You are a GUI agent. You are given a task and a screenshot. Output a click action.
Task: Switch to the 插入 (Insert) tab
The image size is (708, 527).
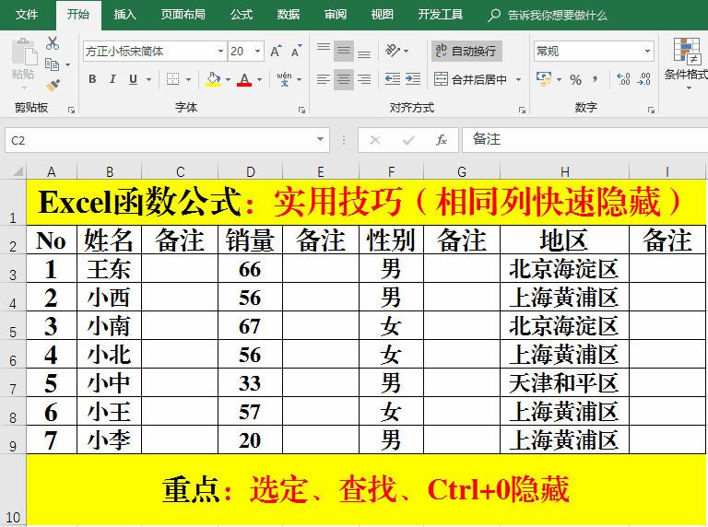click(x=124, y=15)
